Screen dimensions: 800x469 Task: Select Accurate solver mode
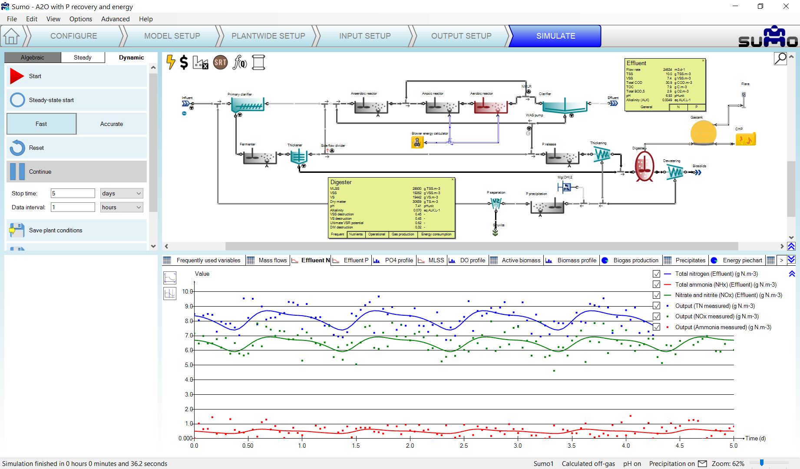pyautogui.click(x=112, y=124)
